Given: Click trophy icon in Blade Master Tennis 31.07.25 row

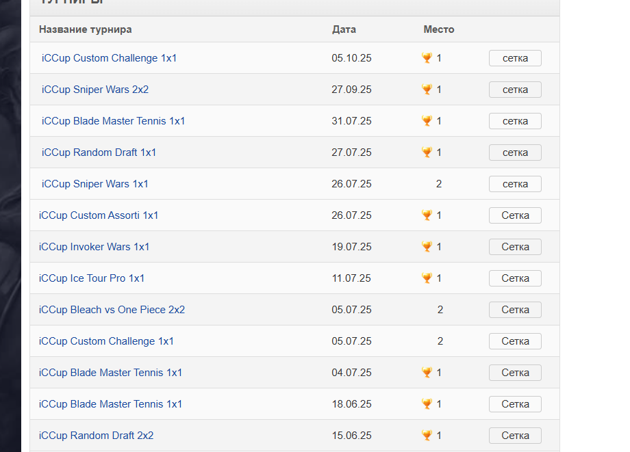Looking at the screenshot, I should pyautogui.click(x=427, y=121).
